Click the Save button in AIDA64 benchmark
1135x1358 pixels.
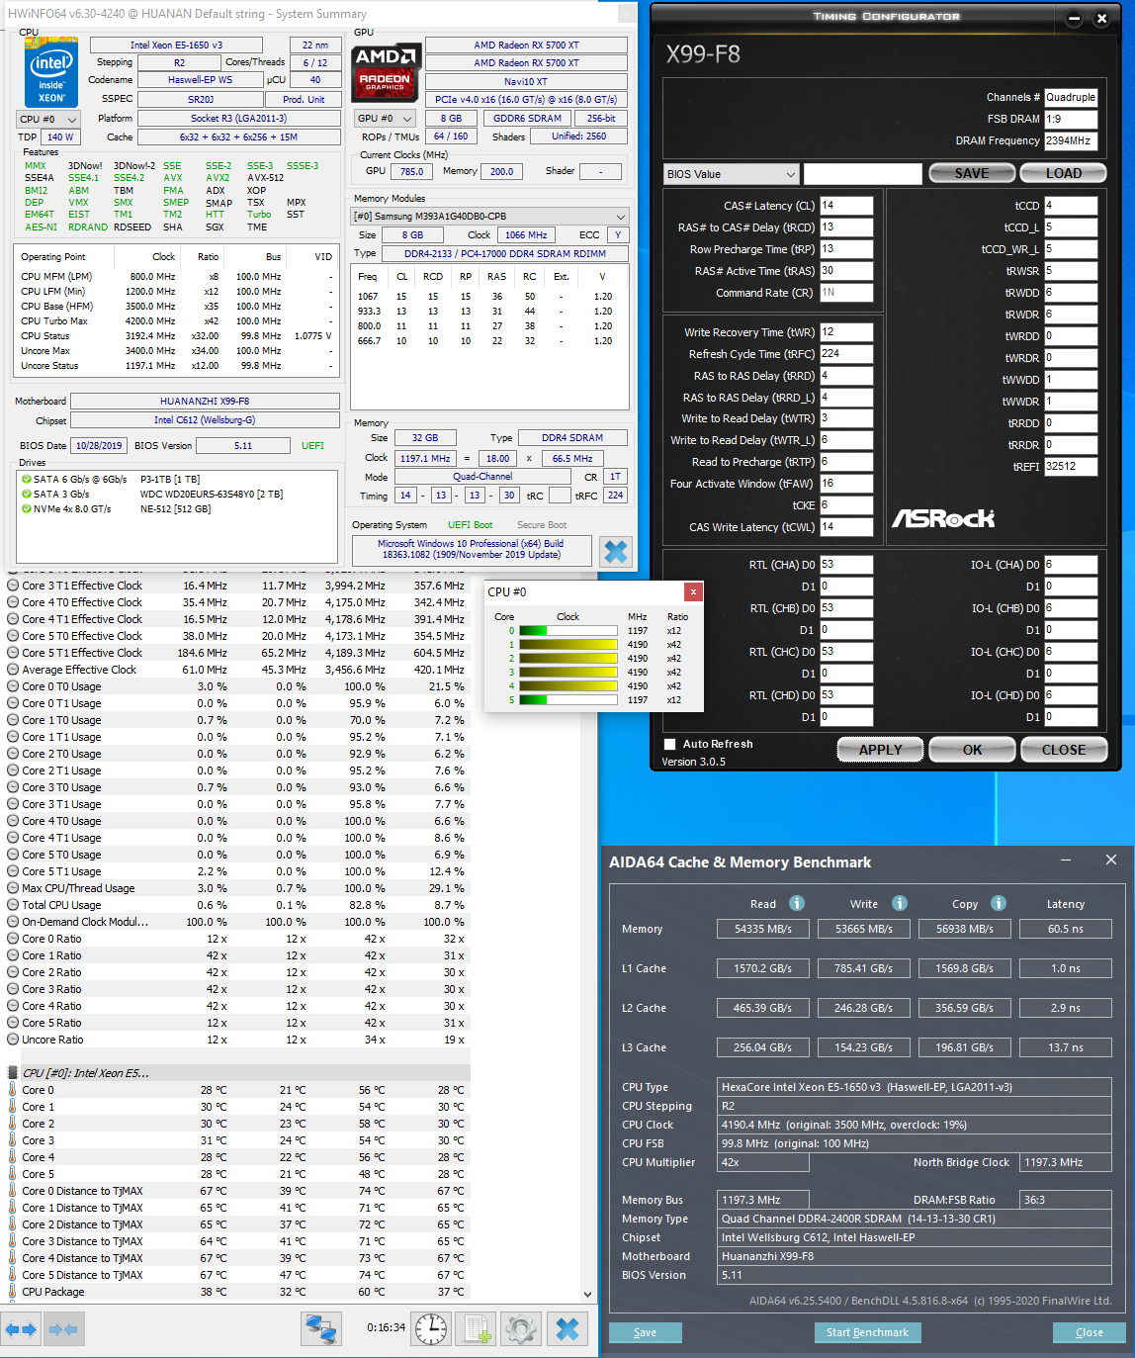(646, 1332)
